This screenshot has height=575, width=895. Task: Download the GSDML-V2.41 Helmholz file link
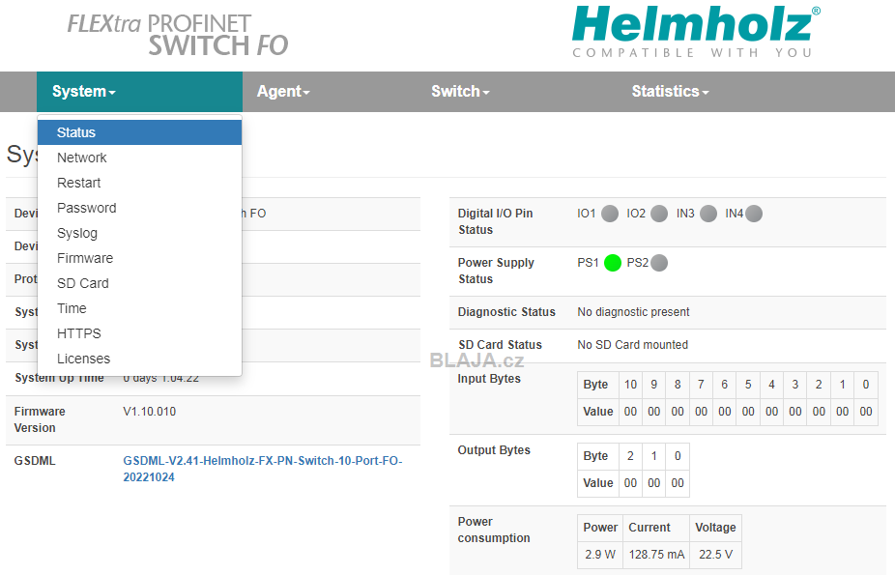(x=263, y=469)
